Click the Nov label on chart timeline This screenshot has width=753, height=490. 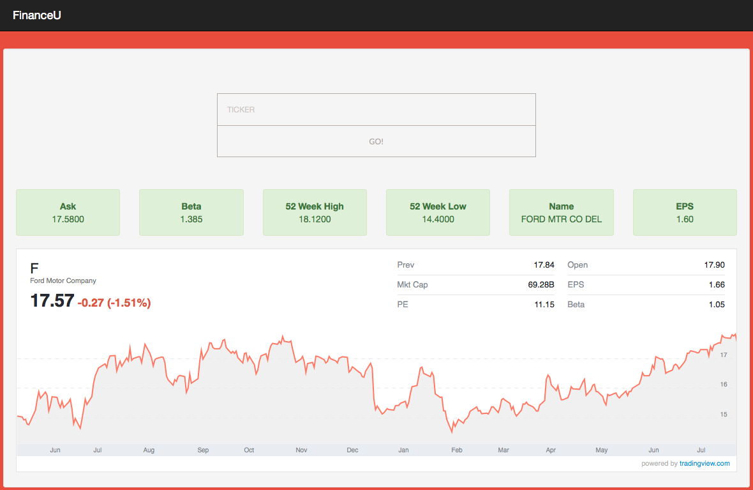coord(301,450)
